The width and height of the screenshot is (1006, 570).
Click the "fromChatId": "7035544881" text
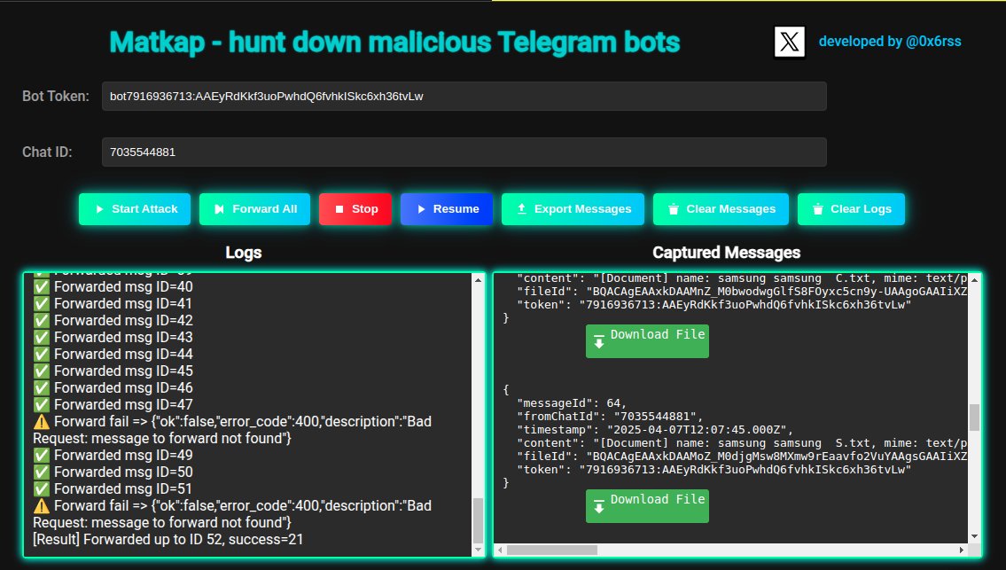tap(610, 417)
